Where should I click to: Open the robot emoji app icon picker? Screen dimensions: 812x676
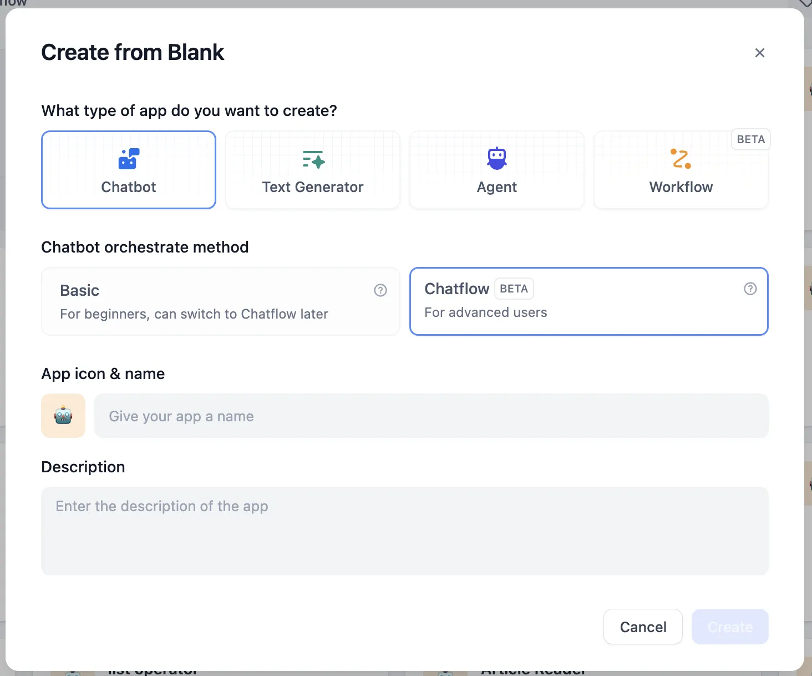pyautogui.click(x=63, y=416)
